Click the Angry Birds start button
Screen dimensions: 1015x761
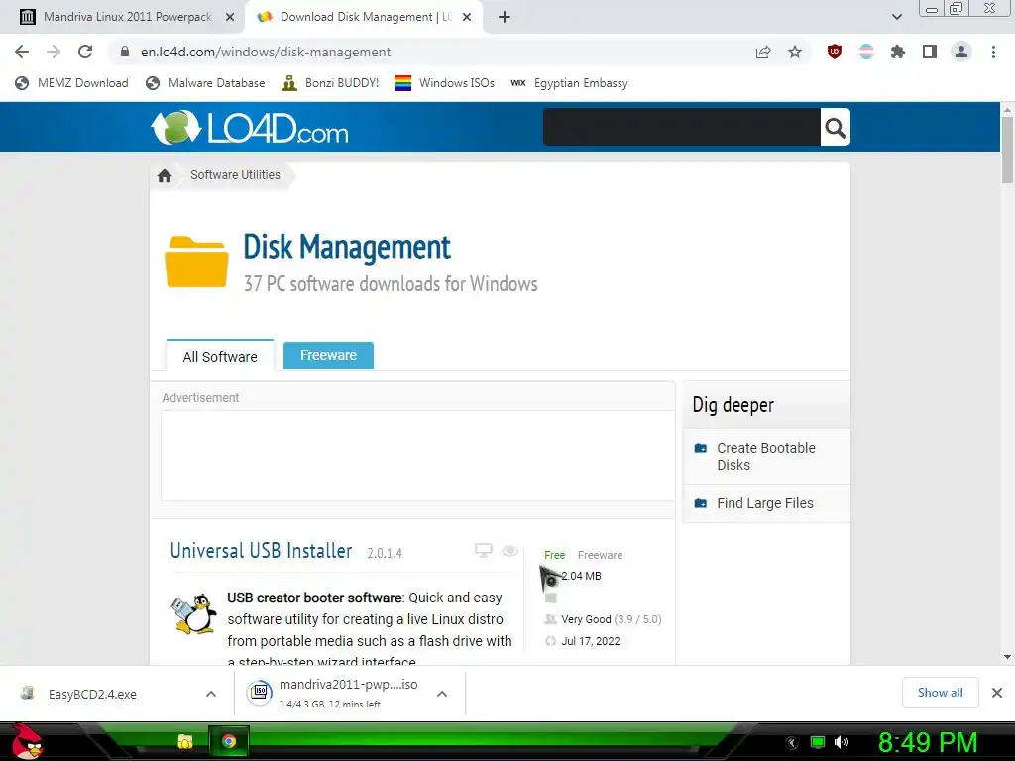pos(27,741)
